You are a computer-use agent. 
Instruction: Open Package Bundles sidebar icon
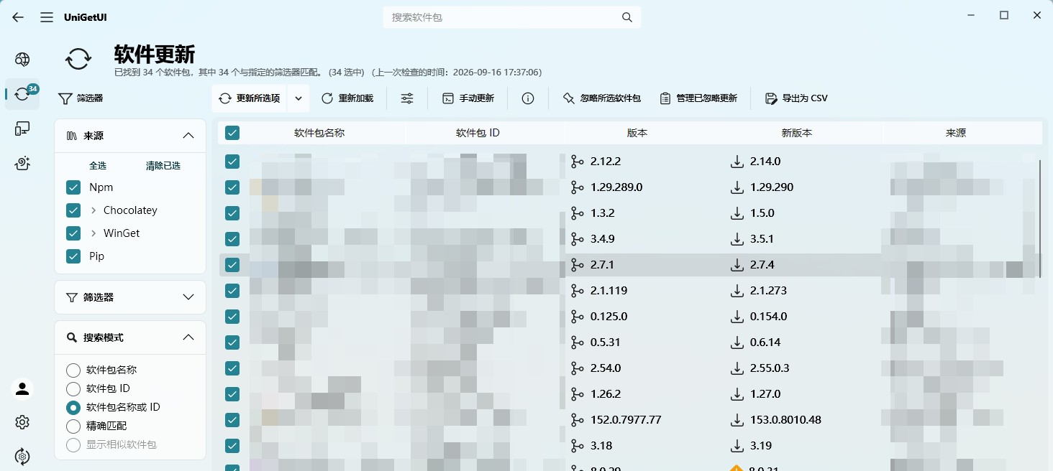pyautogui.click(x=22, y=163)
